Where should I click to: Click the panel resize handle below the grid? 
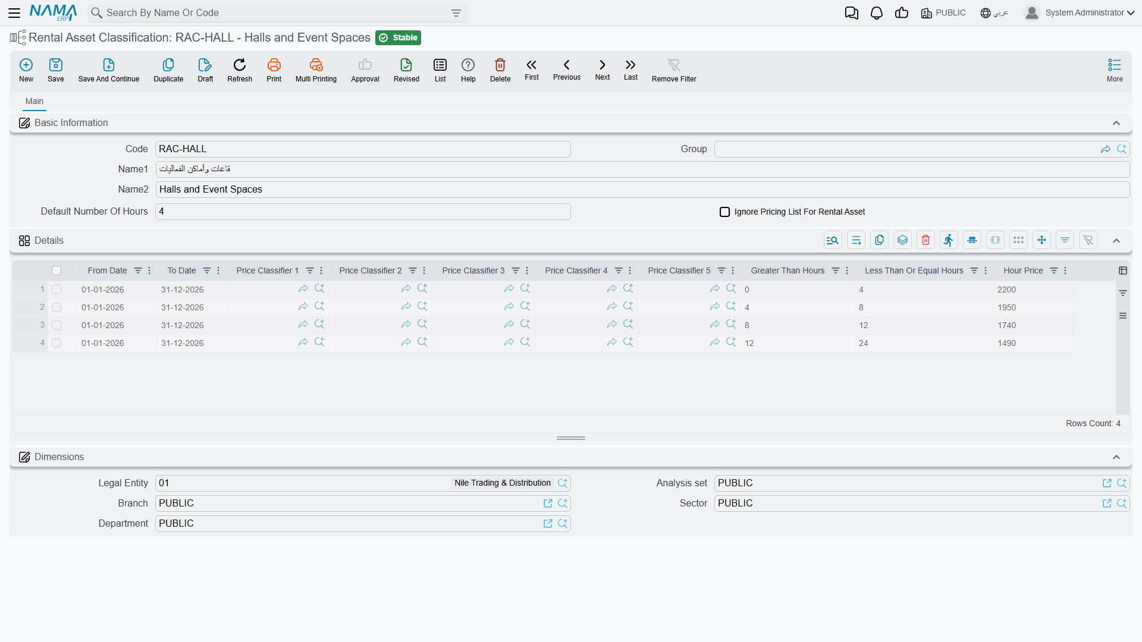coord(571,438)
